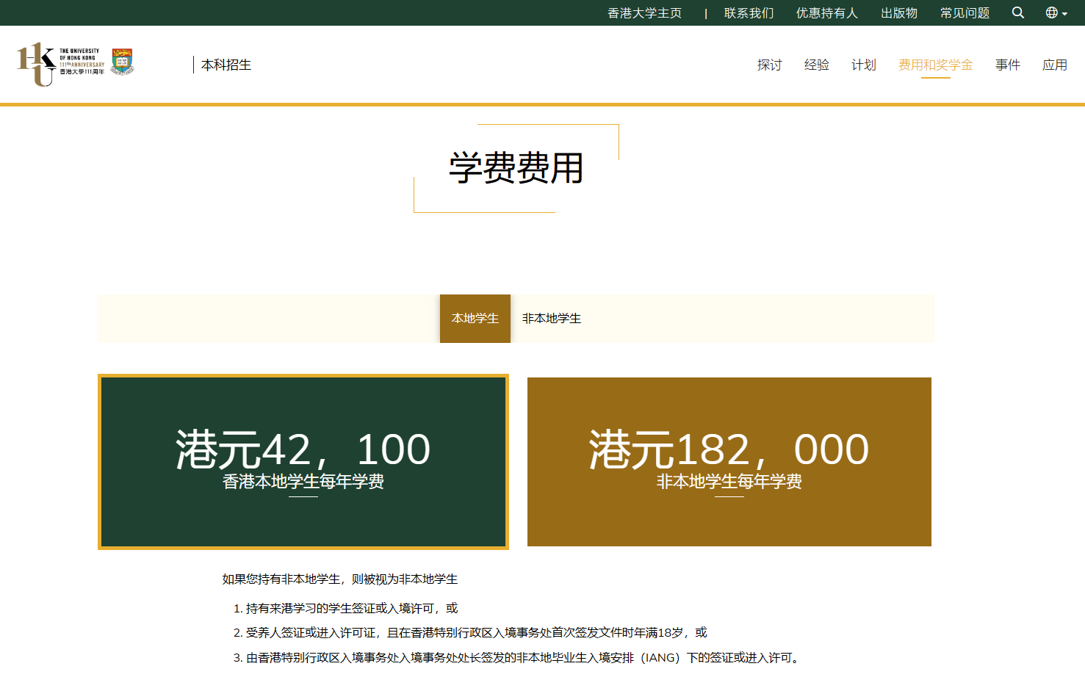Click the 本科招生 site title
Screen dimensions: 1085x680
click(x=226, y=65)
